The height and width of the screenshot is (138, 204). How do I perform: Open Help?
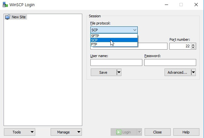tap(186, 132)
